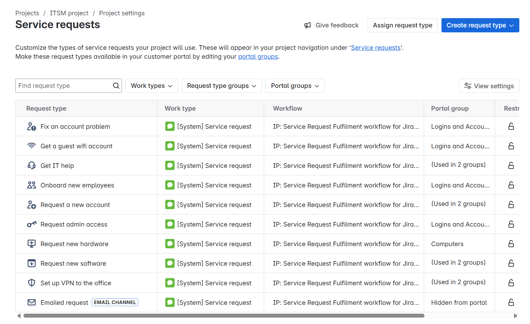Click the envelope icon for Emailed request
This screenshot has width=530, height=324.
click(x=32, y=302)
